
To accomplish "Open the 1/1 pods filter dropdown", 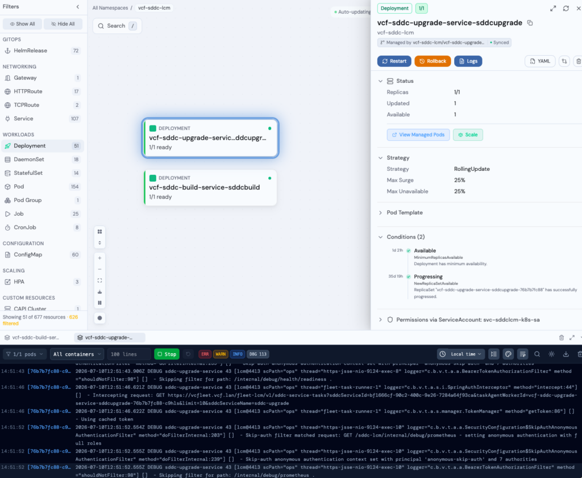I will (24, 354).
